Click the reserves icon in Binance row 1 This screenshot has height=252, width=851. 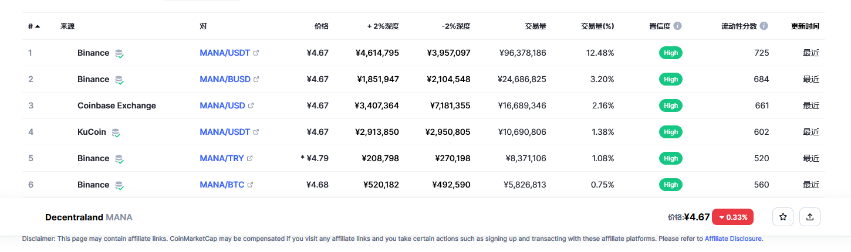tap(119, 53)
